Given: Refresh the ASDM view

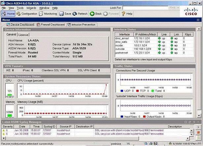Looking at the screenshot, I should pos(80,14).
